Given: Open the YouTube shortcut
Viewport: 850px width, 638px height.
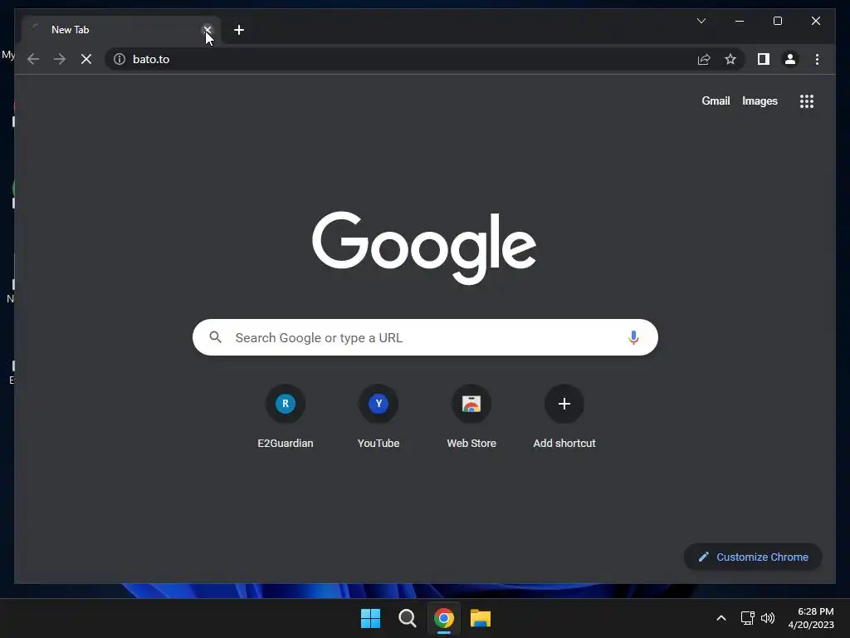Looking at the screenshot, I should coord(379,417).
